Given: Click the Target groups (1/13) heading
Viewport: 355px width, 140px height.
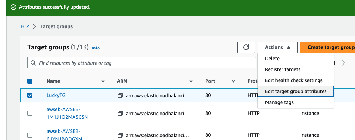Looking at the screenshot, I should tap(58, 47).
